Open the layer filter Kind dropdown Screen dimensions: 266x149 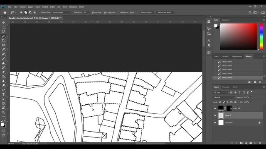[x=221, y=92]
